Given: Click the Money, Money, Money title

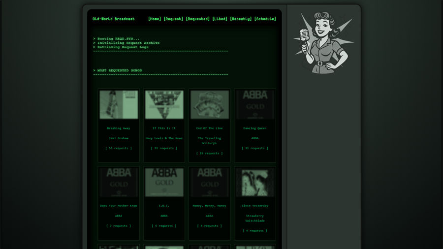Looking at the screenshot, I should pos(210,206).
